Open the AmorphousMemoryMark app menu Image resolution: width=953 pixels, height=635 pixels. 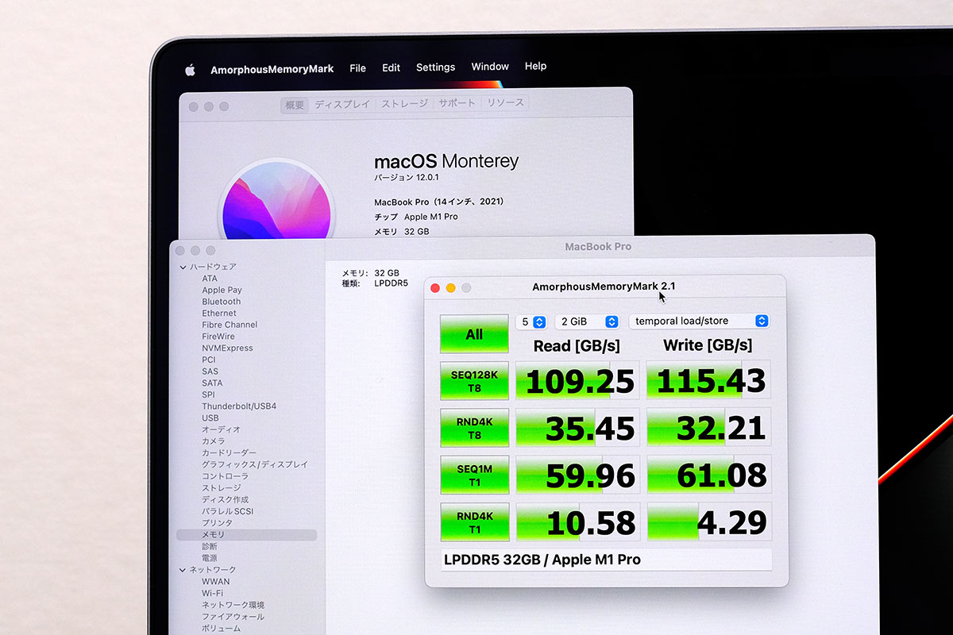272,69
